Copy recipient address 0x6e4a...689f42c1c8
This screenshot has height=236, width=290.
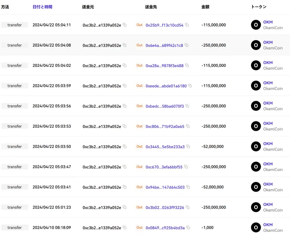click(187, 45)
